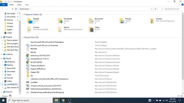
Task: Select New Microsoft Office PowerPoint Presentation
Action: click(47, 42)
